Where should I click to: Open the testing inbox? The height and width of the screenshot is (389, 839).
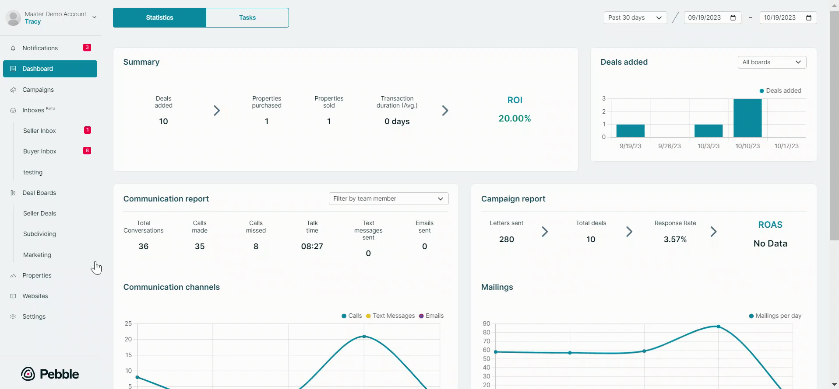pyautogui.click(x=33, y=172)
